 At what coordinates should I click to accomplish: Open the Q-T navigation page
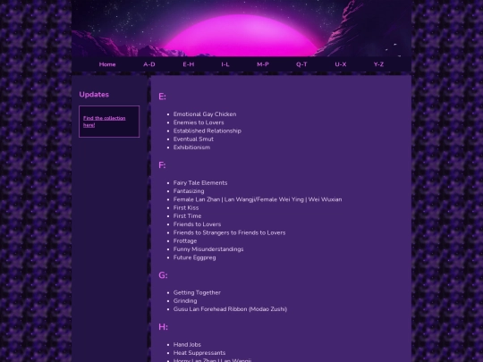[301, 64]
